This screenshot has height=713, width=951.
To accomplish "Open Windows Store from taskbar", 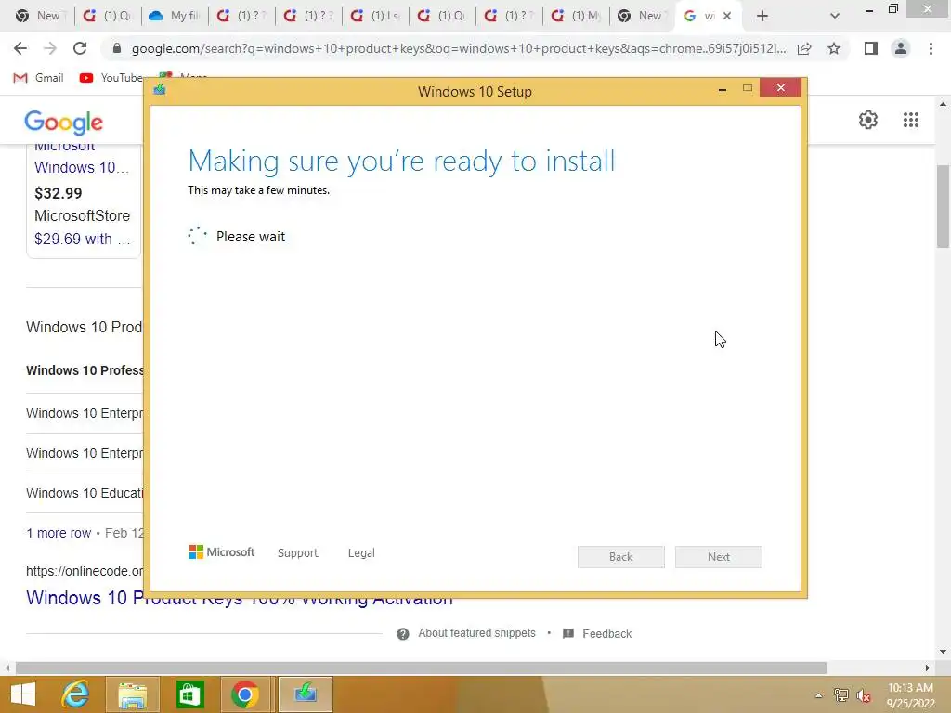I will pos(189,694).
